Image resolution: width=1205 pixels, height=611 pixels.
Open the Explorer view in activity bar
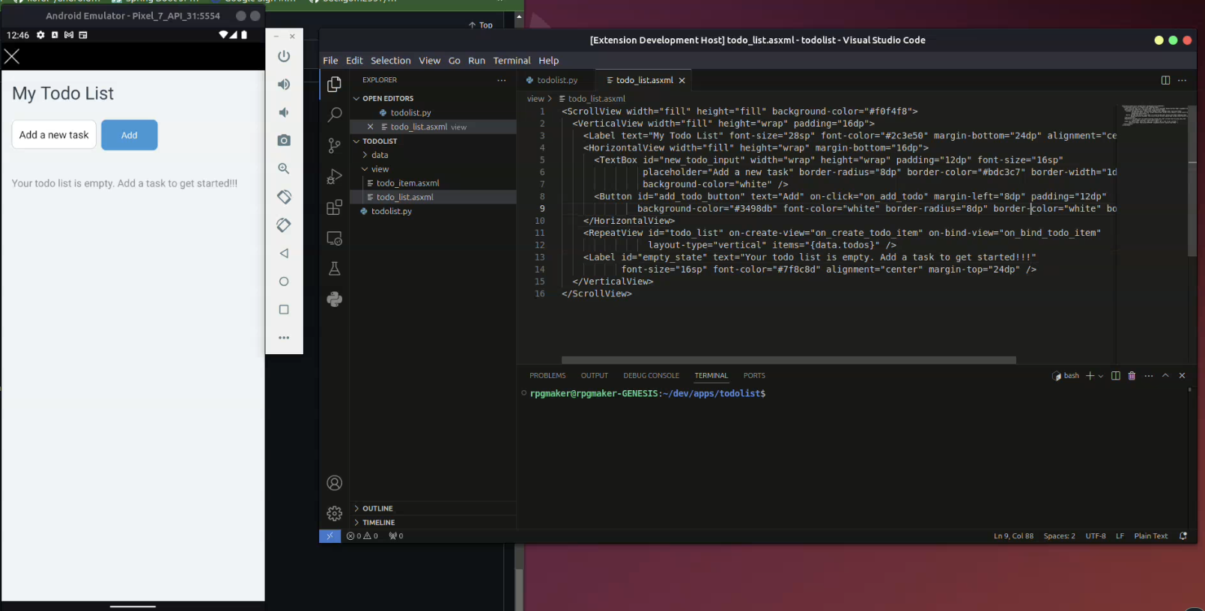coord(335,85)
